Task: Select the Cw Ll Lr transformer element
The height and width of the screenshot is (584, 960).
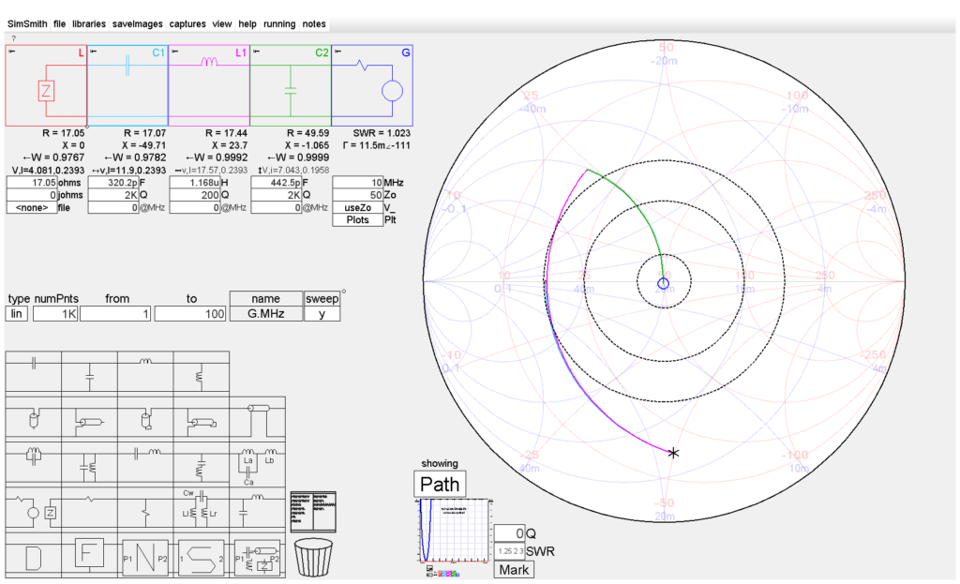Action: (201, 509)
